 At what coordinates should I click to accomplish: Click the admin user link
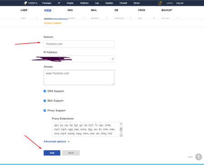click(x=170, y=3)
